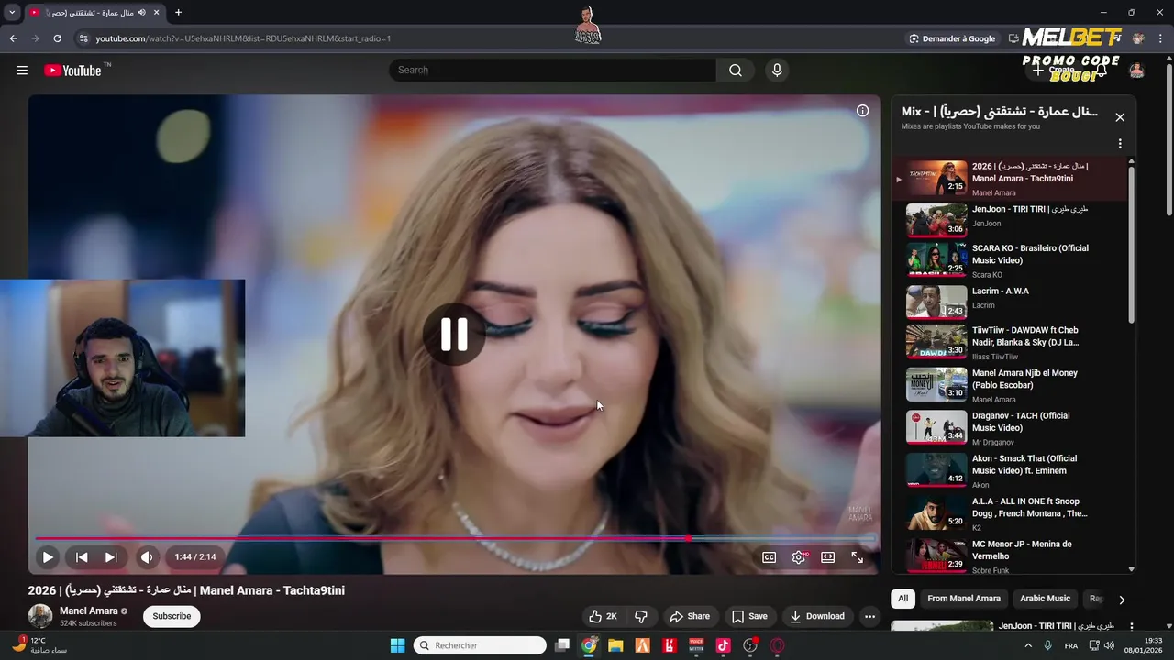
Task: Open the TikTok taskbar app
Action: click(723, 645)
